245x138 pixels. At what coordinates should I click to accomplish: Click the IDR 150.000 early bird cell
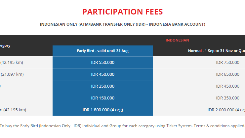(x=102, y=98)
